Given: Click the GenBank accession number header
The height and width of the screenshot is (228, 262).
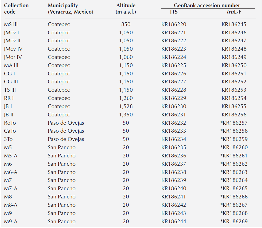Looking at the screenshot, I should pos(207,5).
